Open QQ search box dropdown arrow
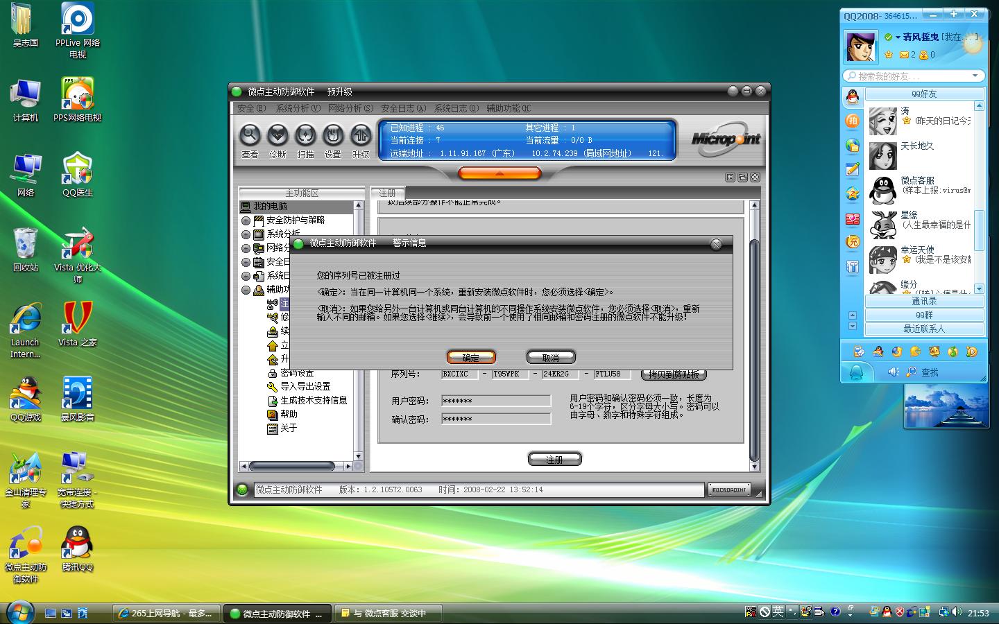The height and width of the screenshot is (624, 999). (976, 76)
